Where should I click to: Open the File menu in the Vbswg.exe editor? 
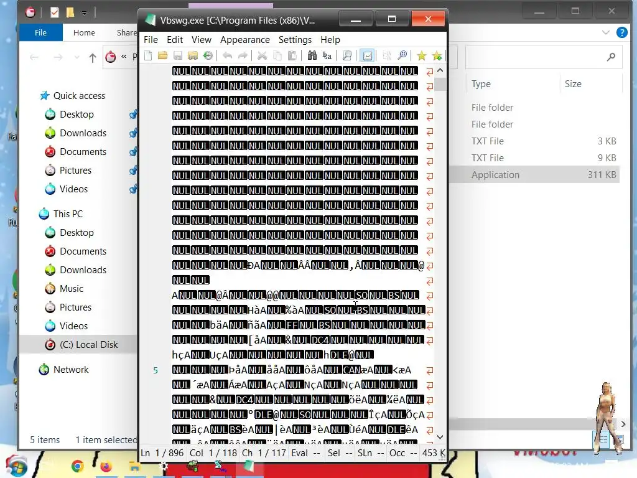click(151, 40)
